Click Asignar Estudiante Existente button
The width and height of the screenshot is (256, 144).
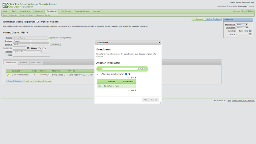pyautogui.click(x=39, y=81)
